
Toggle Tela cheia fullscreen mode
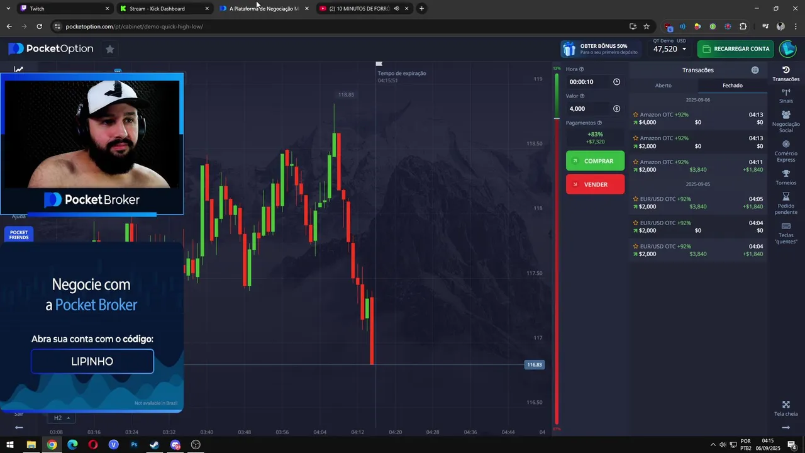pos(786,408)
